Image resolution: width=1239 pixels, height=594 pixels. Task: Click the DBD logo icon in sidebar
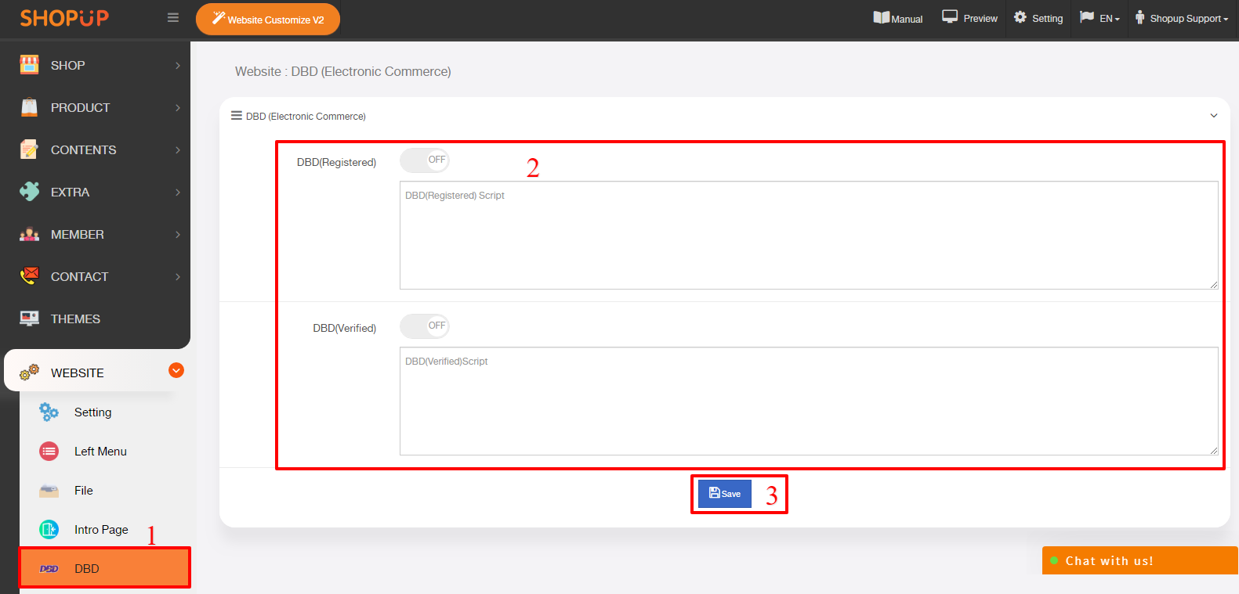click(x=49, y=569)
